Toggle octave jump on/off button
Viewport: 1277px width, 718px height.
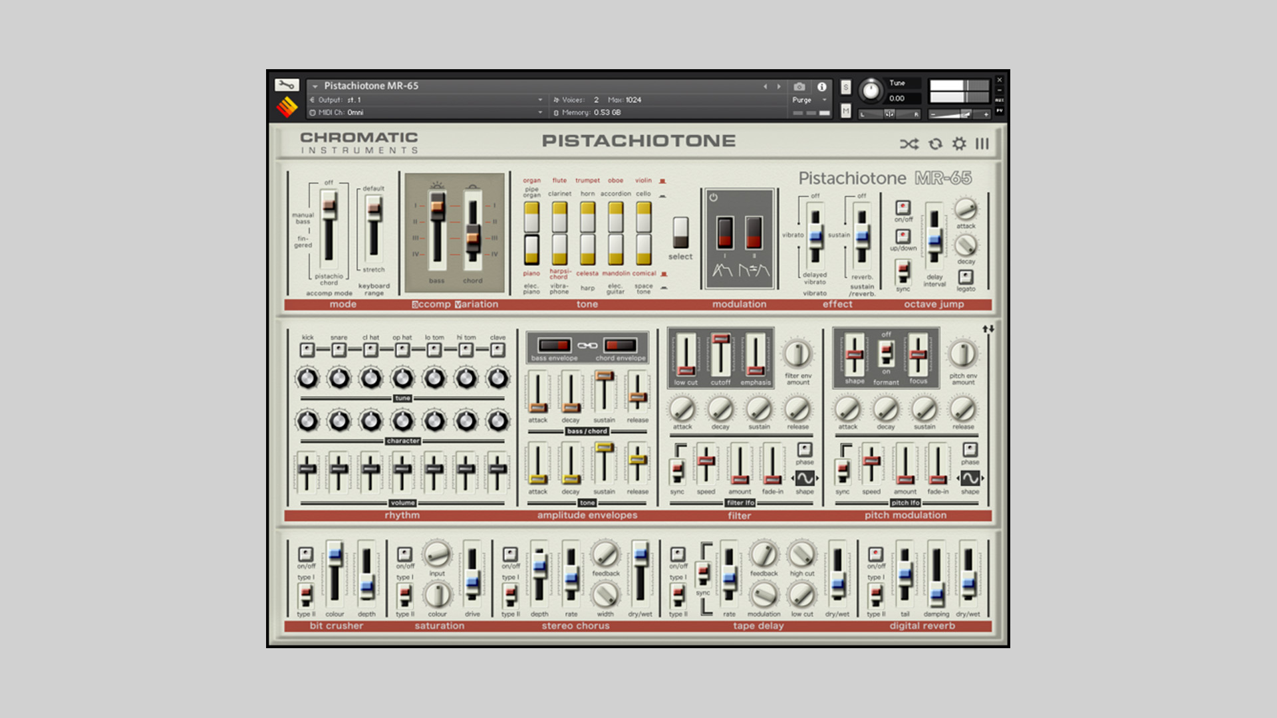coord(903,207)
